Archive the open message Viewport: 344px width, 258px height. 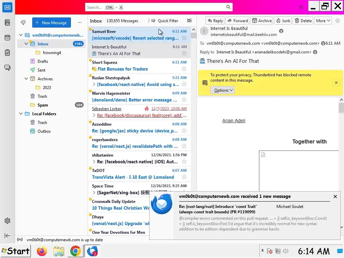(262, 20)
